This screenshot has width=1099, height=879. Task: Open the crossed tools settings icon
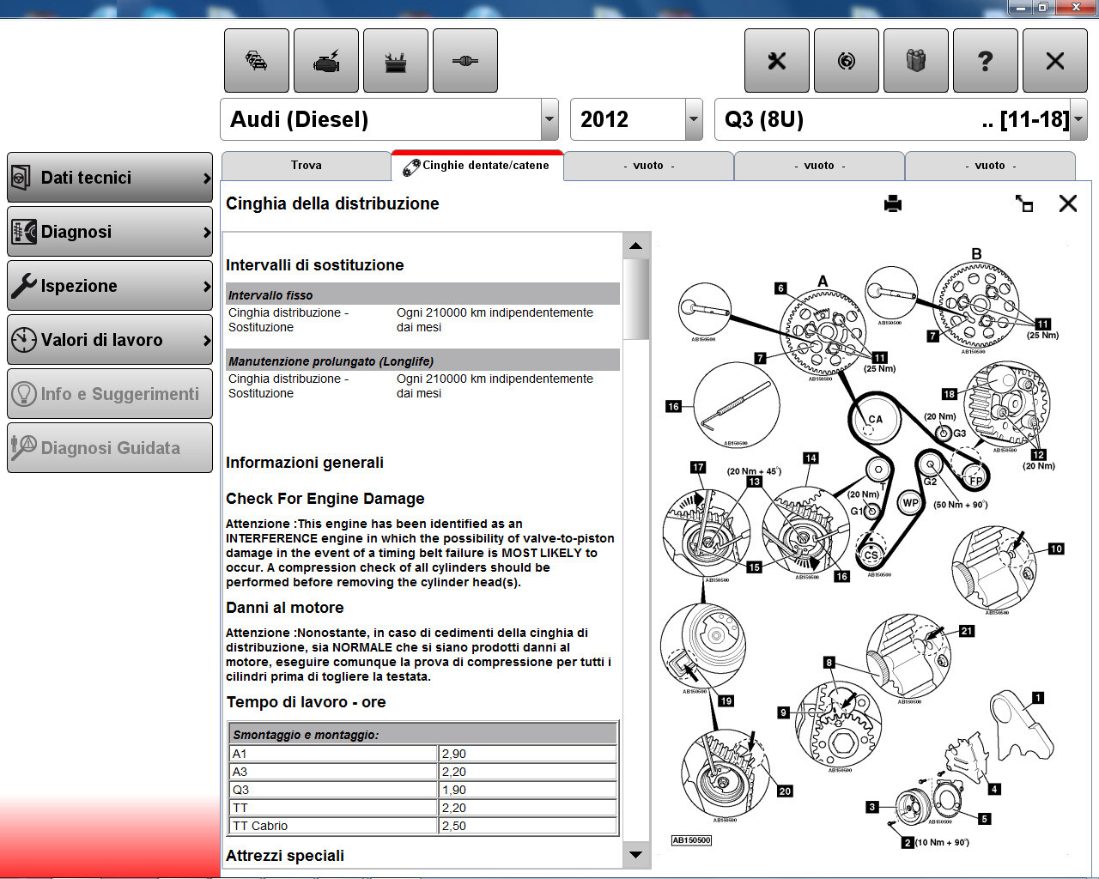pos(777,61)
